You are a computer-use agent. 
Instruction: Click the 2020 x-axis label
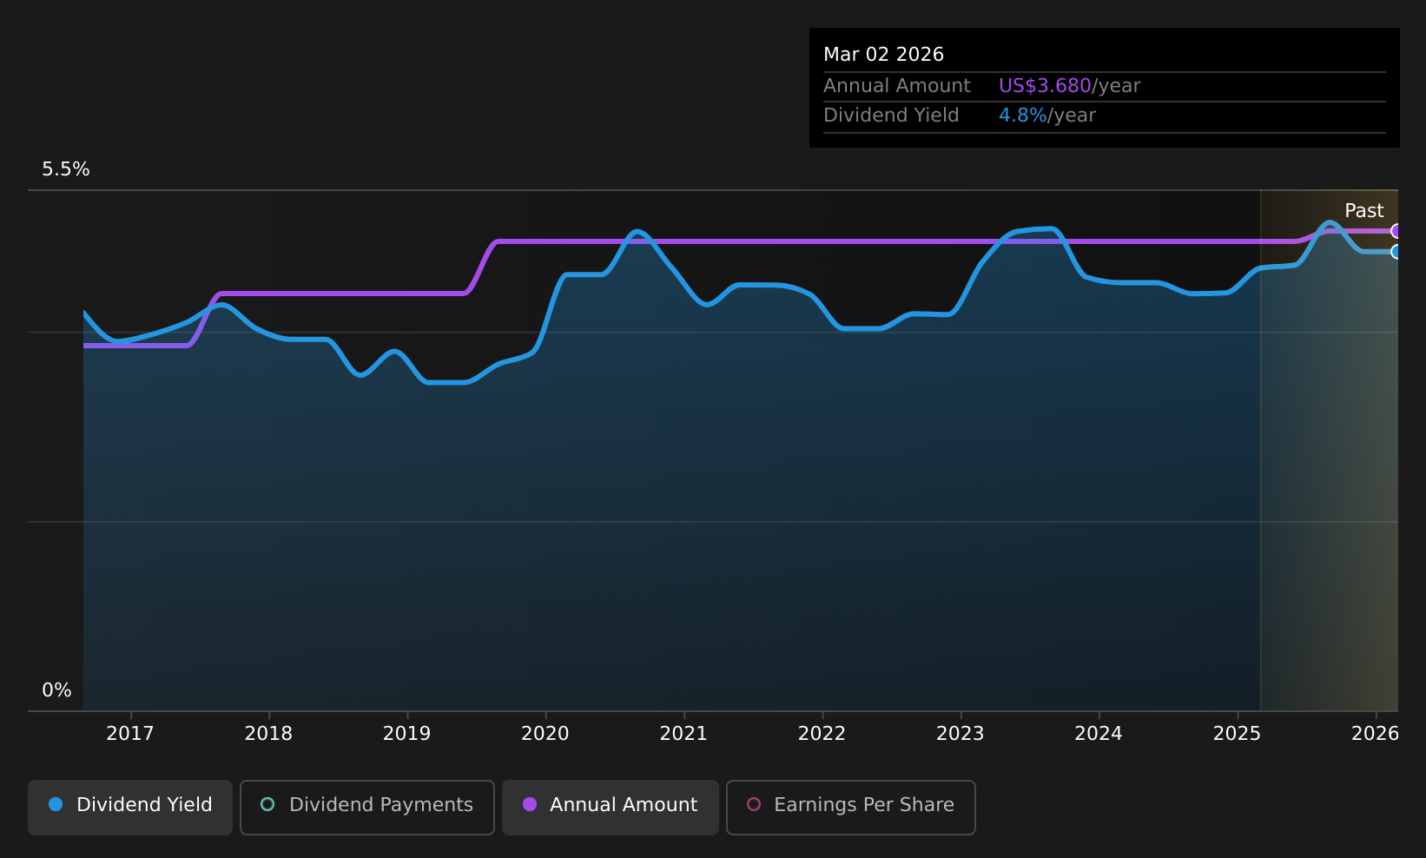tap(545, 734)
